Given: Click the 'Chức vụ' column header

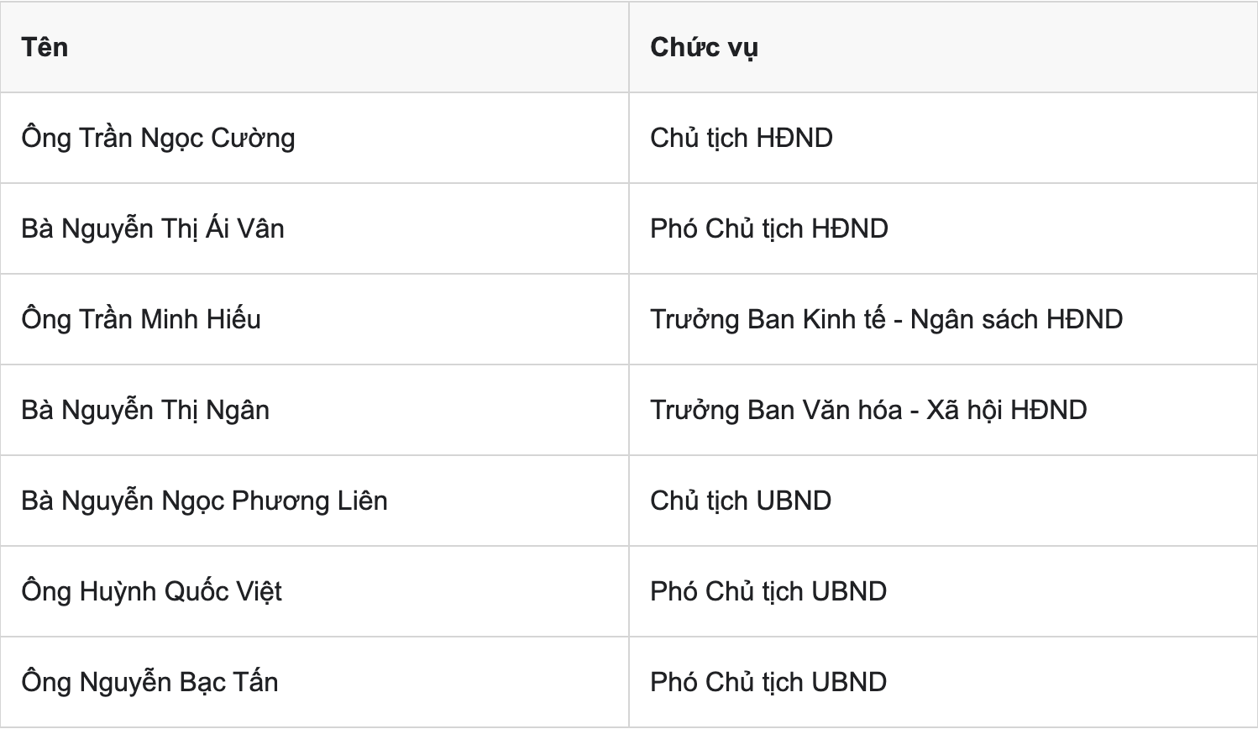Looking at the screenshot, I should coord(943,47).
